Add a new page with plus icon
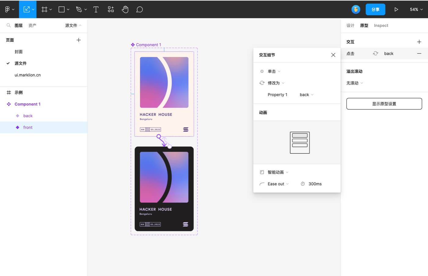This screenshot has height=276, width=428. [79, 40]
